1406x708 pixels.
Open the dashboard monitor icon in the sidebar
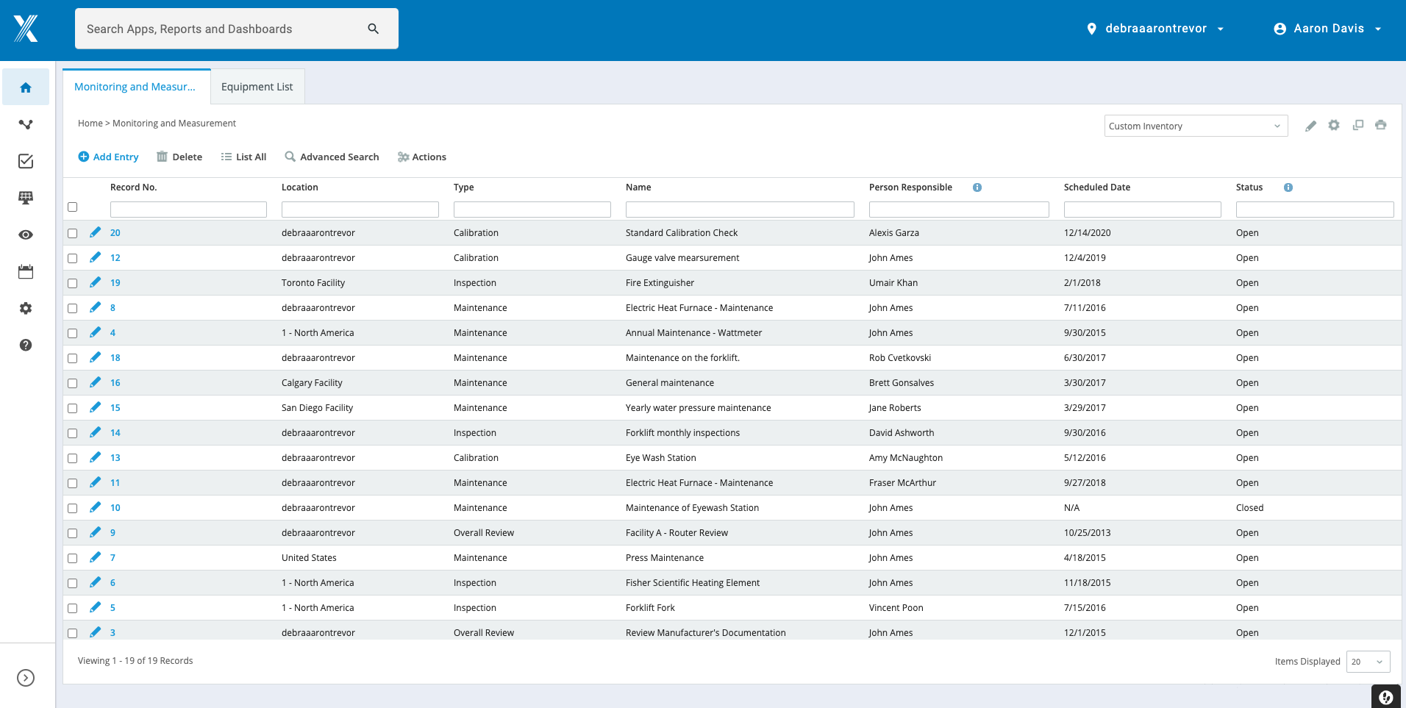(x=26, y=198)
